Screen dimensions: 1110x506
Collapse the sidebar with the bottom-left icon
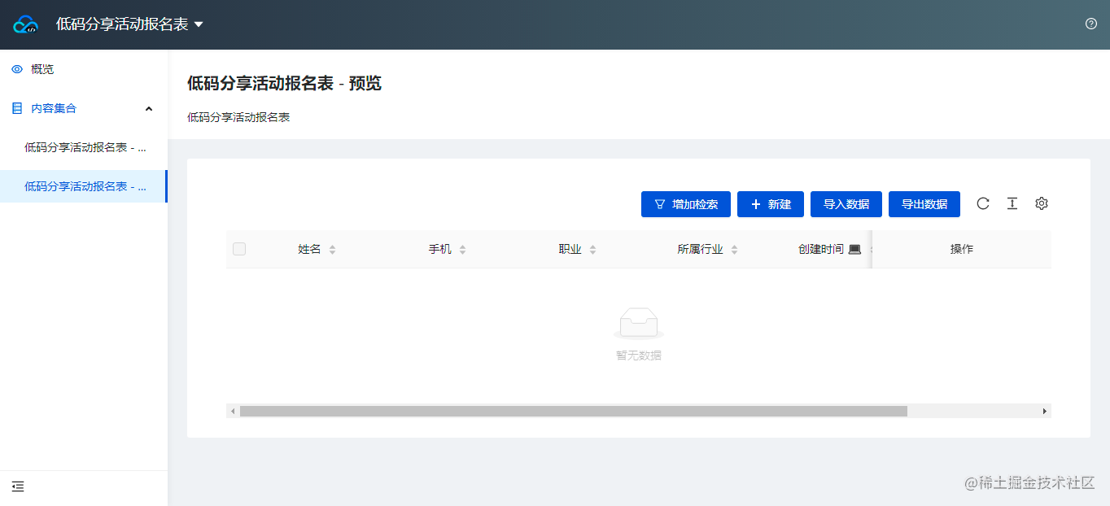pyautogui.click(x=18, y=486)
